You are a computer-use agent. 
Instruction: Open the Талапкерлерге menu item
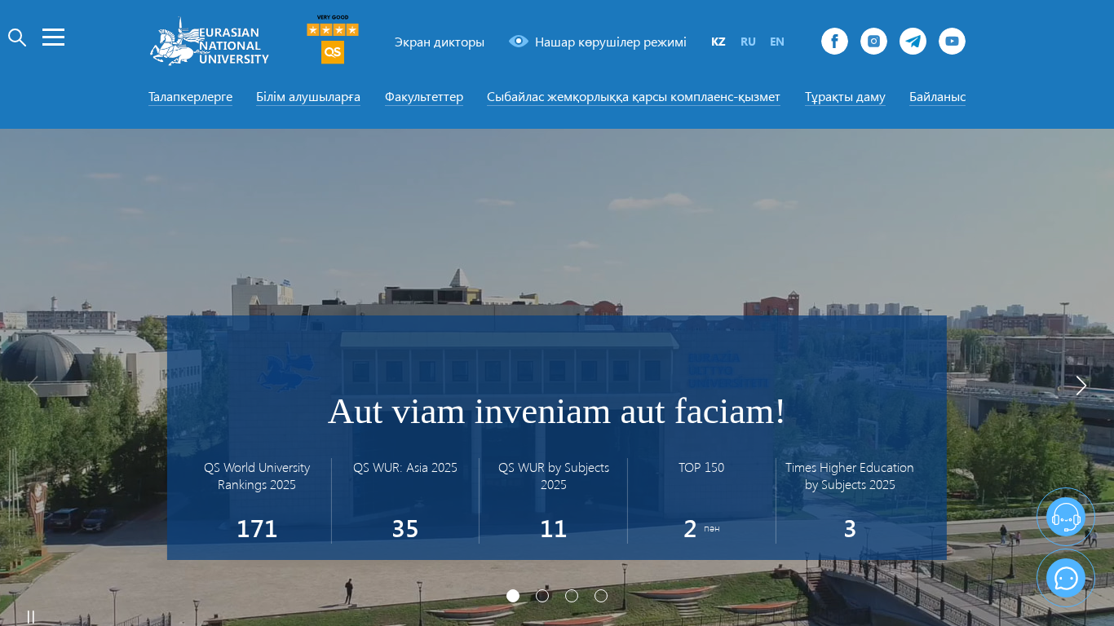190,97
